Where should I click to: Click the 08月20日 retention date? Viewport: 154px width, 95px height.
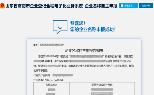(x=46, y=61)
